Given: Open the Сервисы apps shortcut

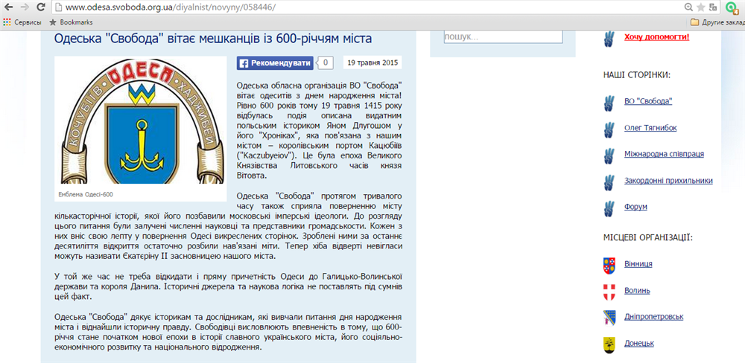Looking at the screenshot, I should point(22,22).
